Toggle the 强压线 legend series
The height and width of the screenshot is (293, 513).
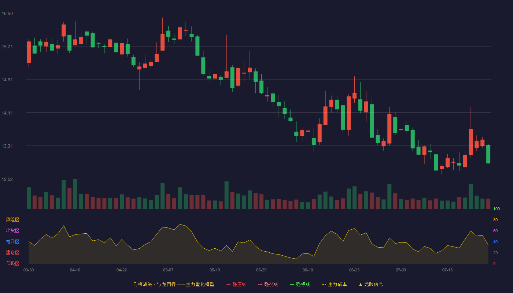tap(236, 284)
